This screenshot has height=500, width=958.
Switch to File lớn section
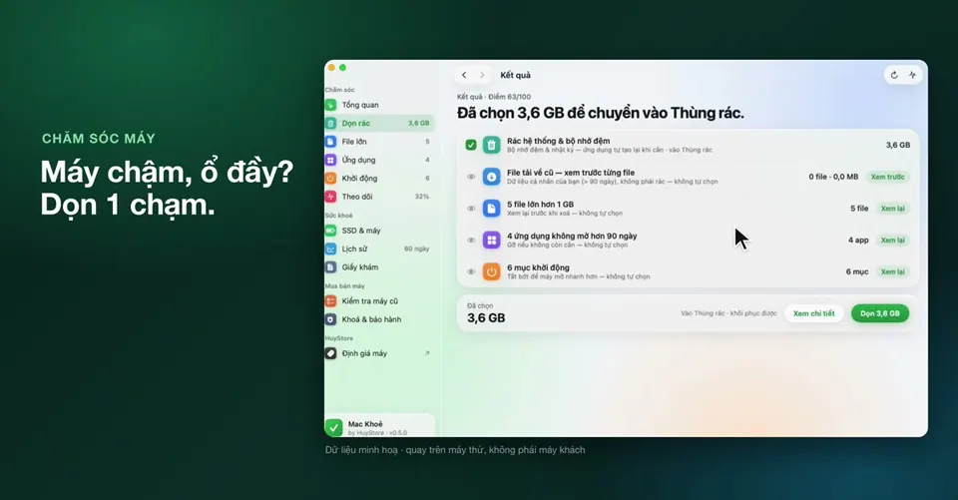click(x=379, y=141)
